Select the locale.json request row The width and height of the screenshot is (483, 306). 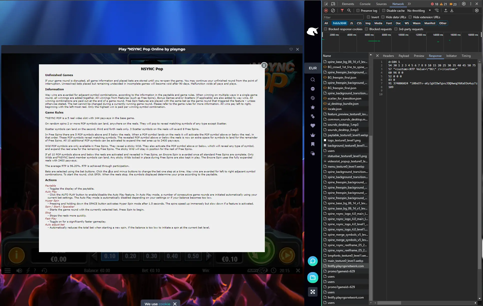345,109
